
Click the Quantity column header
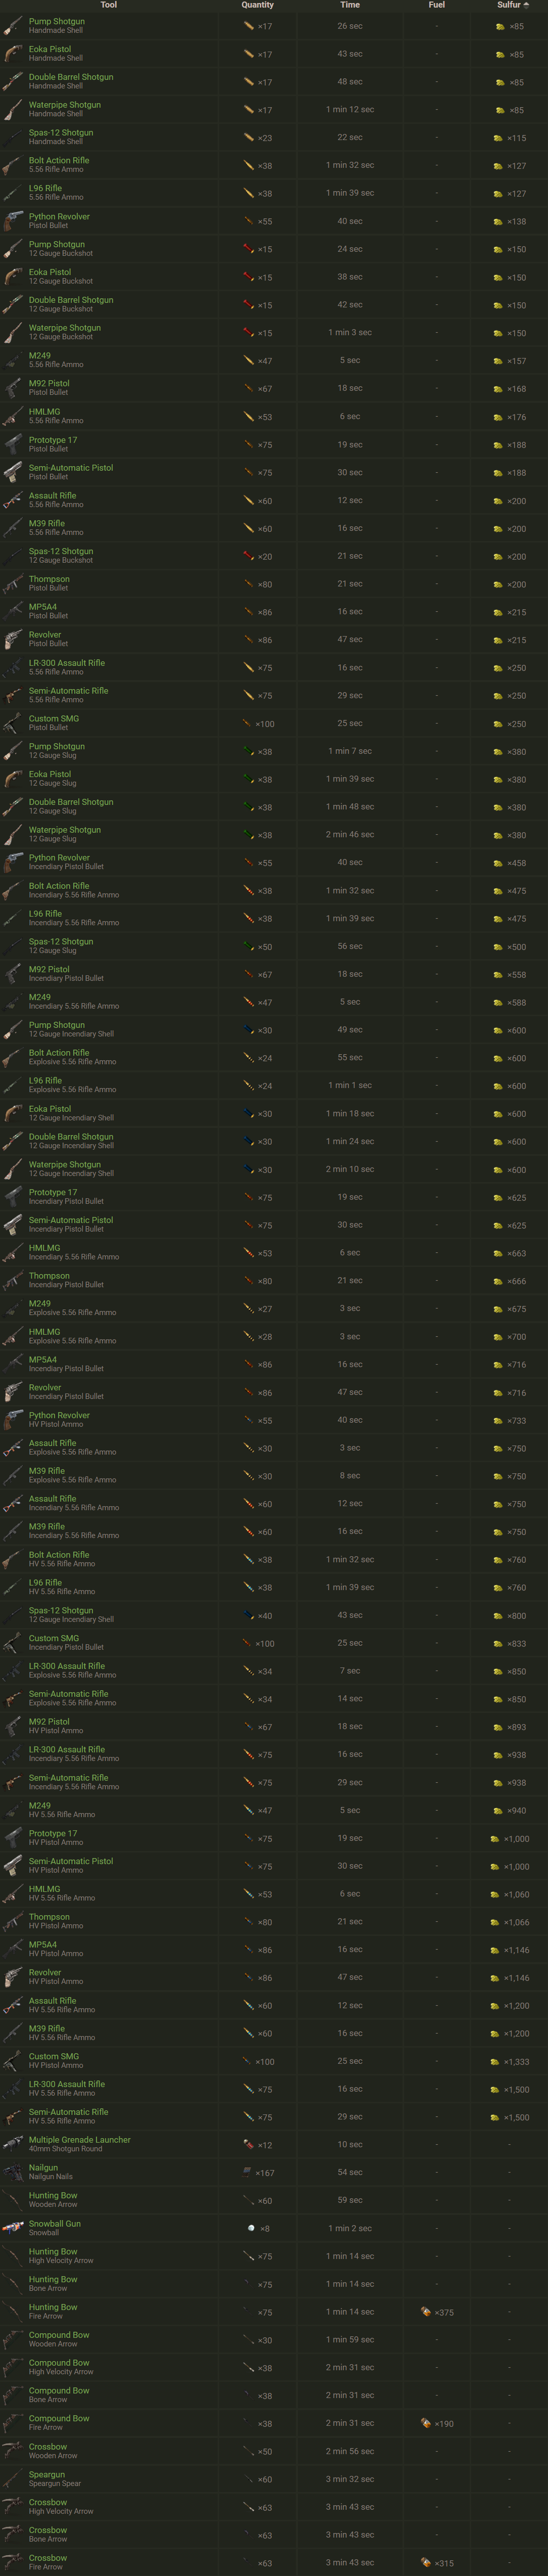pos(258,5)
